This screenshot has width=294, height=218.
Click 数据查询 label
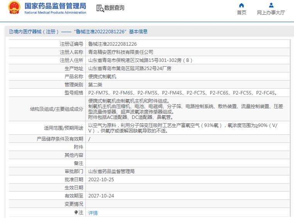(114, 8)
